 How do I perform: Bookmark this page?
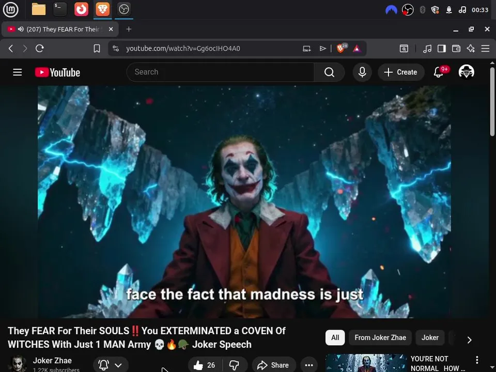coord(97,49)
